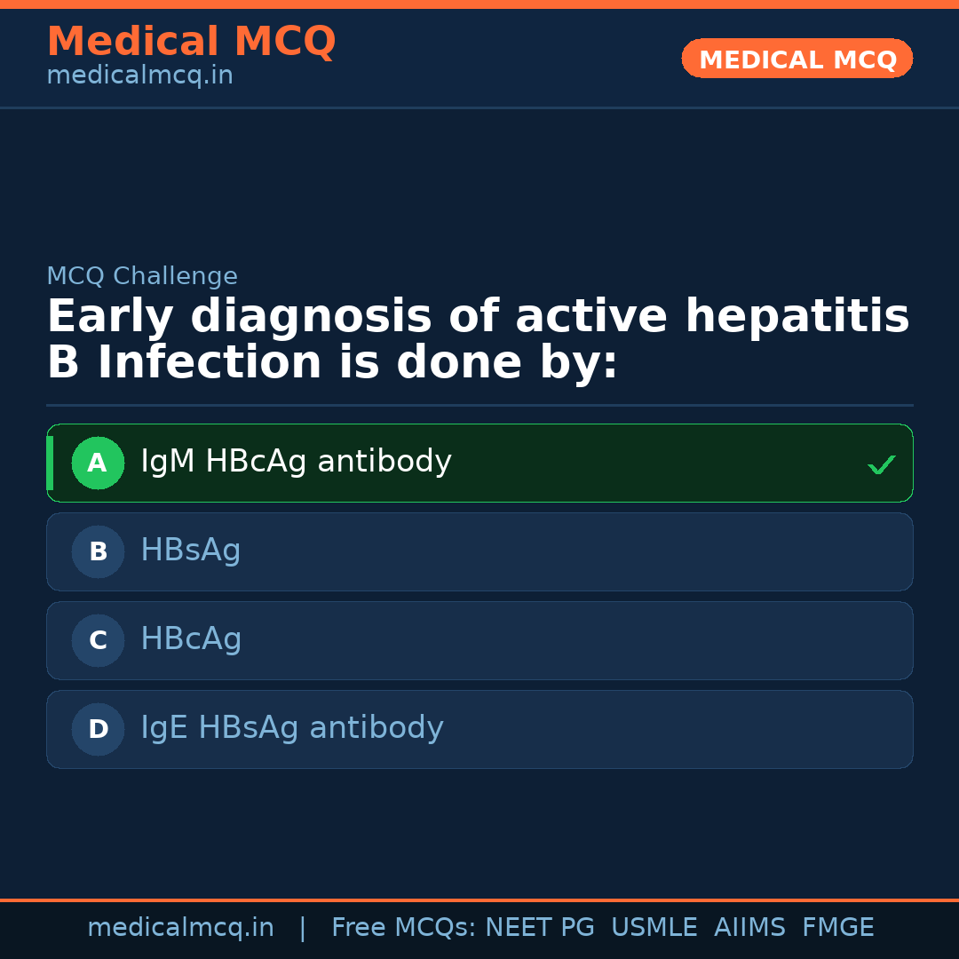This screenshot has width=959, height=959.
Task: Click the FMGE text in the footer
Action: click(x=837, y=928)
